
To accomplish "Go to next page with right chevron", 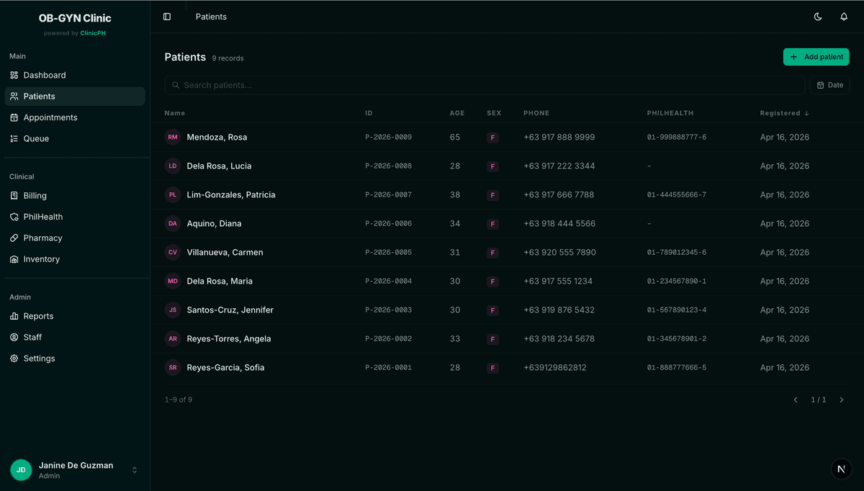I will point(842,400).
